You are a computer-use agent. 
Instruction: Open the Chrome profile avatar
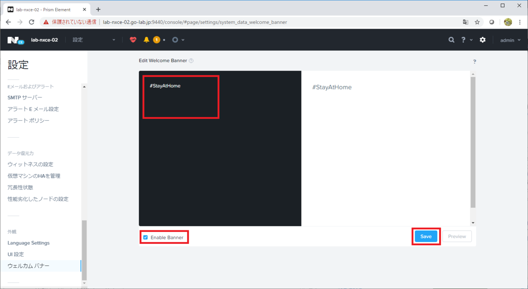point(508,22)
